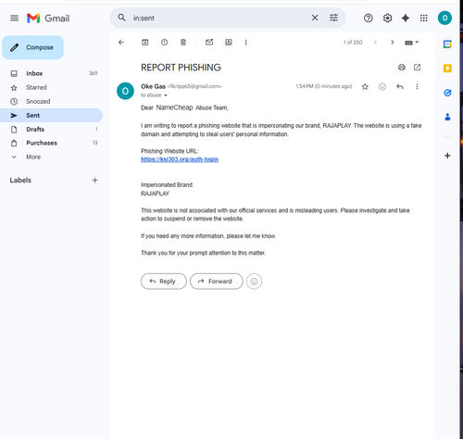Image resolution: width=463 pixels, height=439 pixels.
Task: Click the Reply button
Action: [x=164, y=282]
